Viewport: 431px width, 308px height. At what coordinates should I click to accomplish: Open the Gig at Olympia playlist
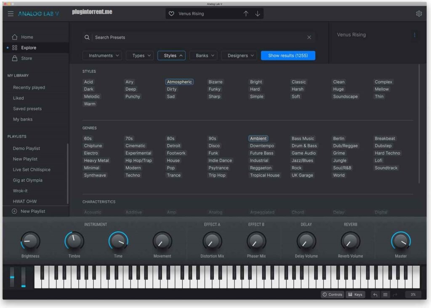coord(27,180)
